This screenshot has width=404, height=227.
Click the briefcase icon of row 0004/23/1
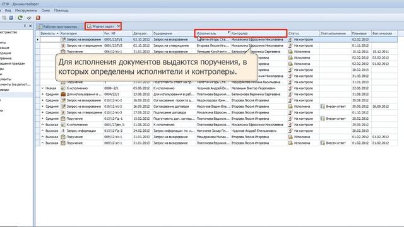[x=63, y=94]
